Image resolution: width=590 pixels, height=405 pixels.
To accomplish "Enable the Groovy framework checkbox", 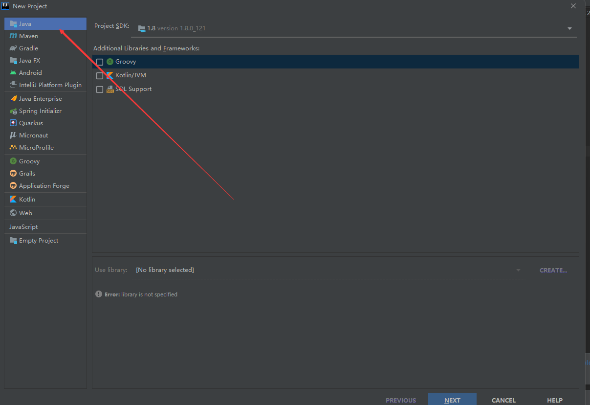I will pyautogui.click(x=100, y=62).
